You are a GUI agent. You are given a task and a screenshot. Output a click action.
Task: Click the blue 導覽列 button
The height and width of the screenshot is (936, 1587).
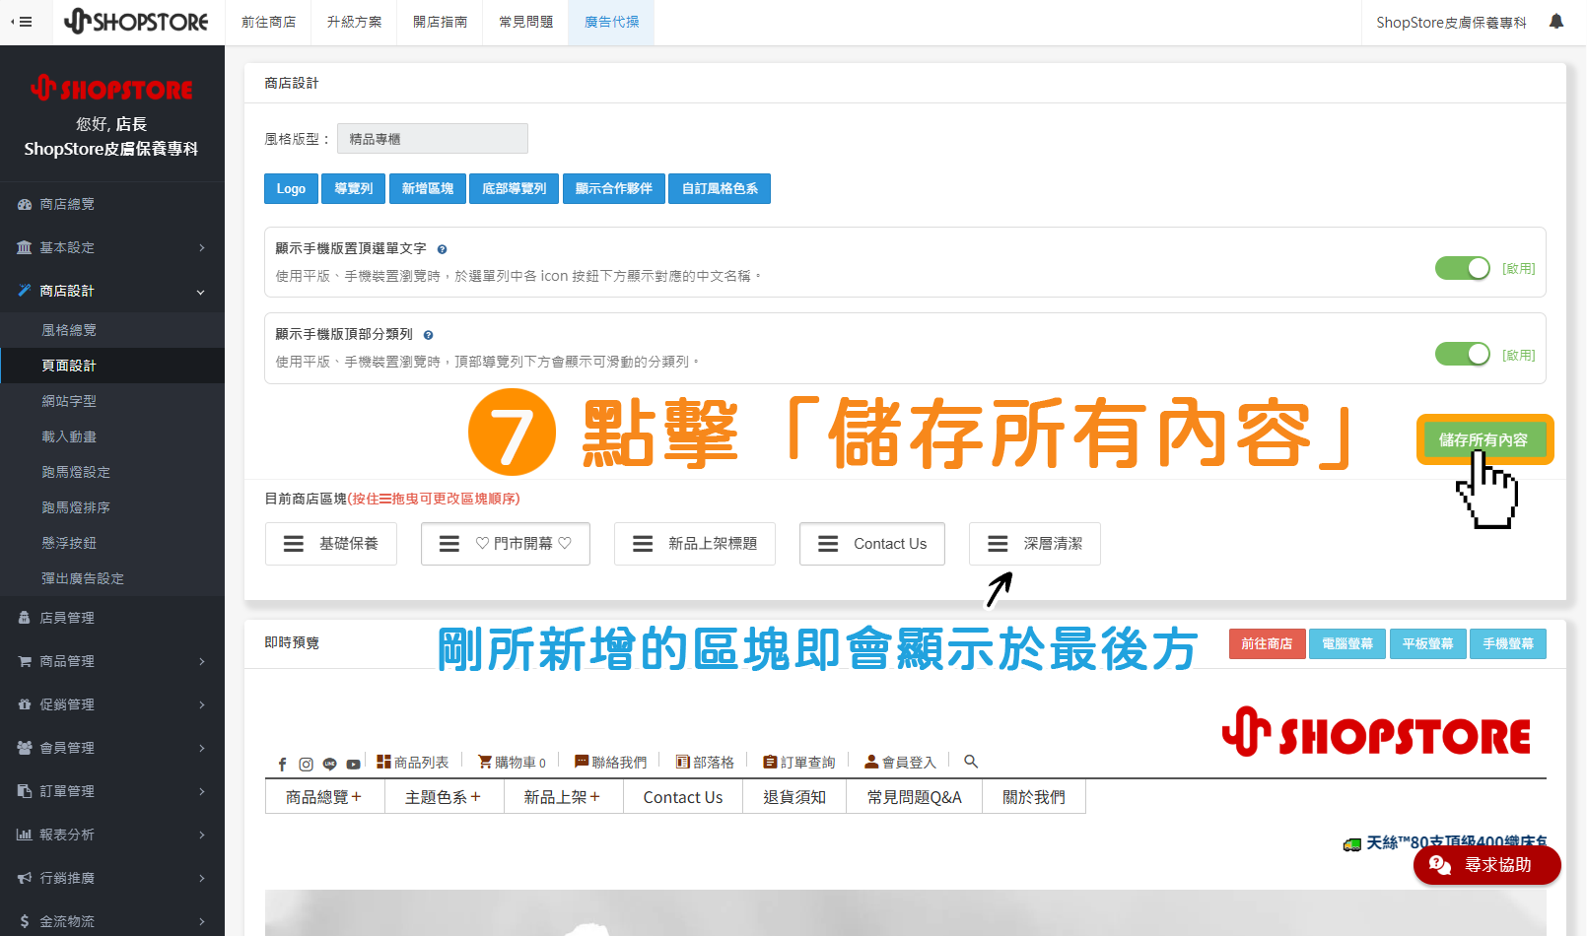[353, 188]
